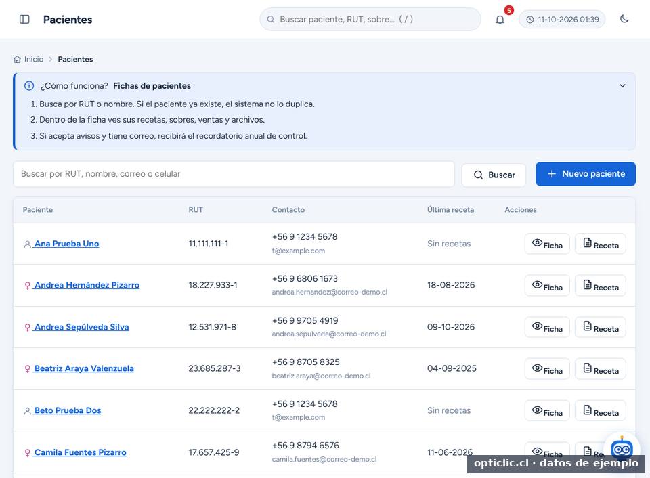The height and width of the screenshot is (478, 650).
Task: Click the person icon beside Beto Prueba Dos
Action: point(27,411)
